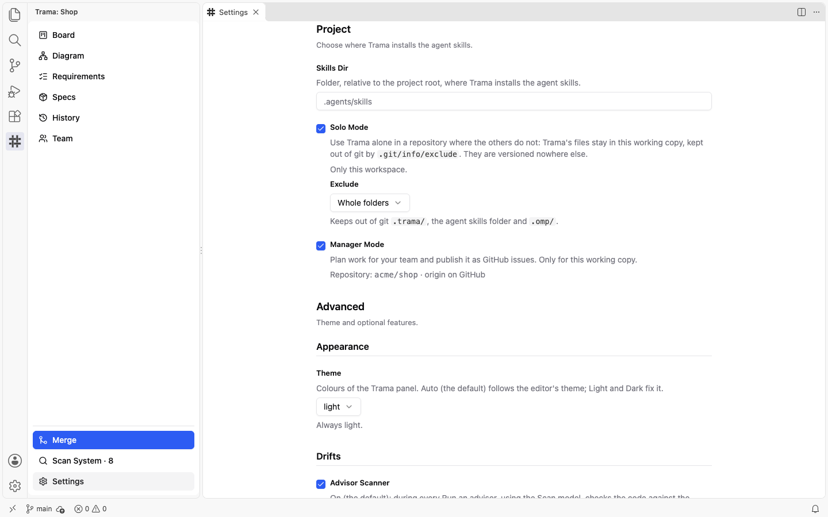Open Requirements in the sidebar
This screenshot has height=517, width=828.
pyautogui.click(x=113, y=76)
